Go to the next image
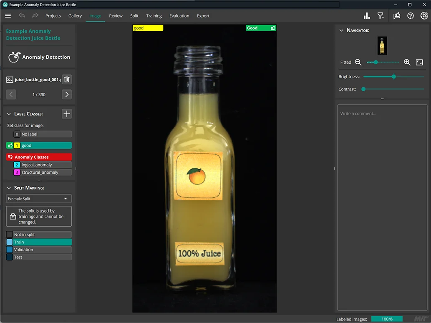 point(67,95)
